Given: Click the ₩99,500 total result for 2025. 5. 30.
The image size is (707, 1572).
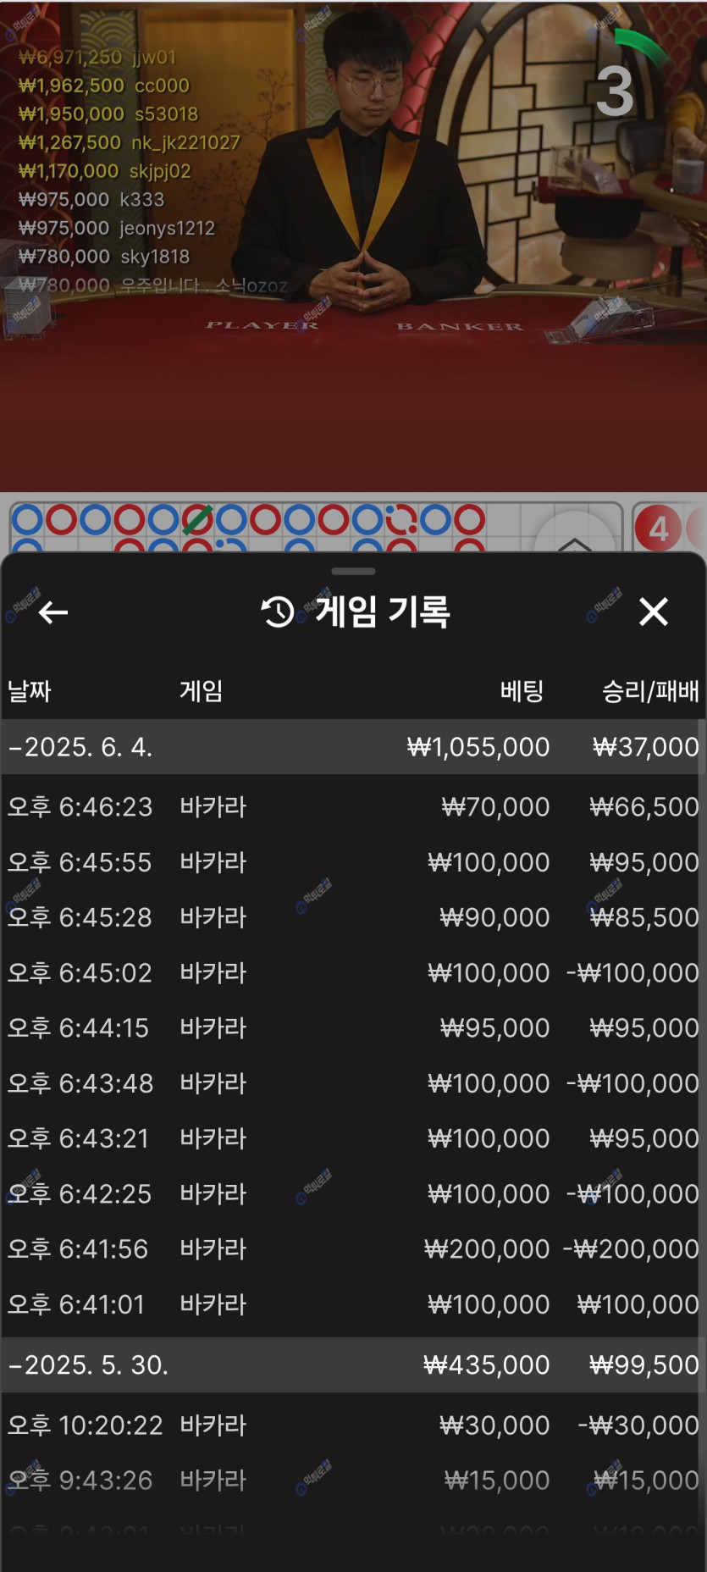Looking at the screenshot, I should coord(644,1365).
